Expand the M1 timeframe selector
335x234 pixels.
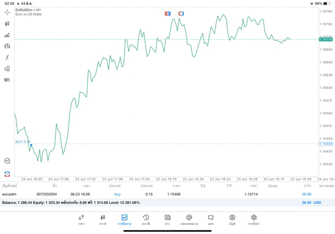click(x=7, y=80)
